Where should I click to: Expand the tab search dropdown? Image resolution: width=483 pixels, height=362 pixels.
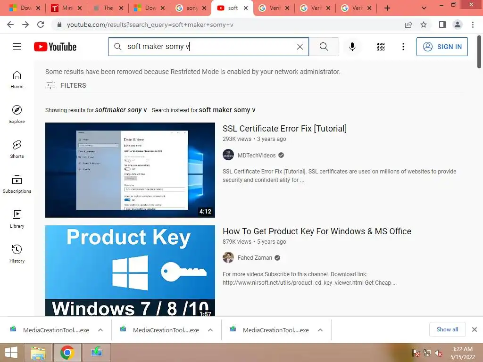coord(424,8)
